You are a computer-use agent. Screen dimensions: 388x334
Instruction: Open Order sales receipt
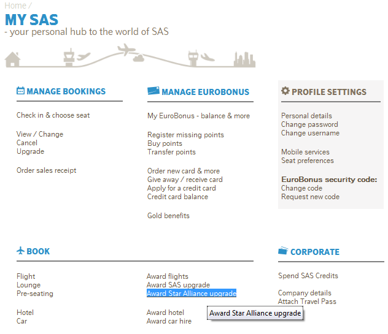(46, 170)
